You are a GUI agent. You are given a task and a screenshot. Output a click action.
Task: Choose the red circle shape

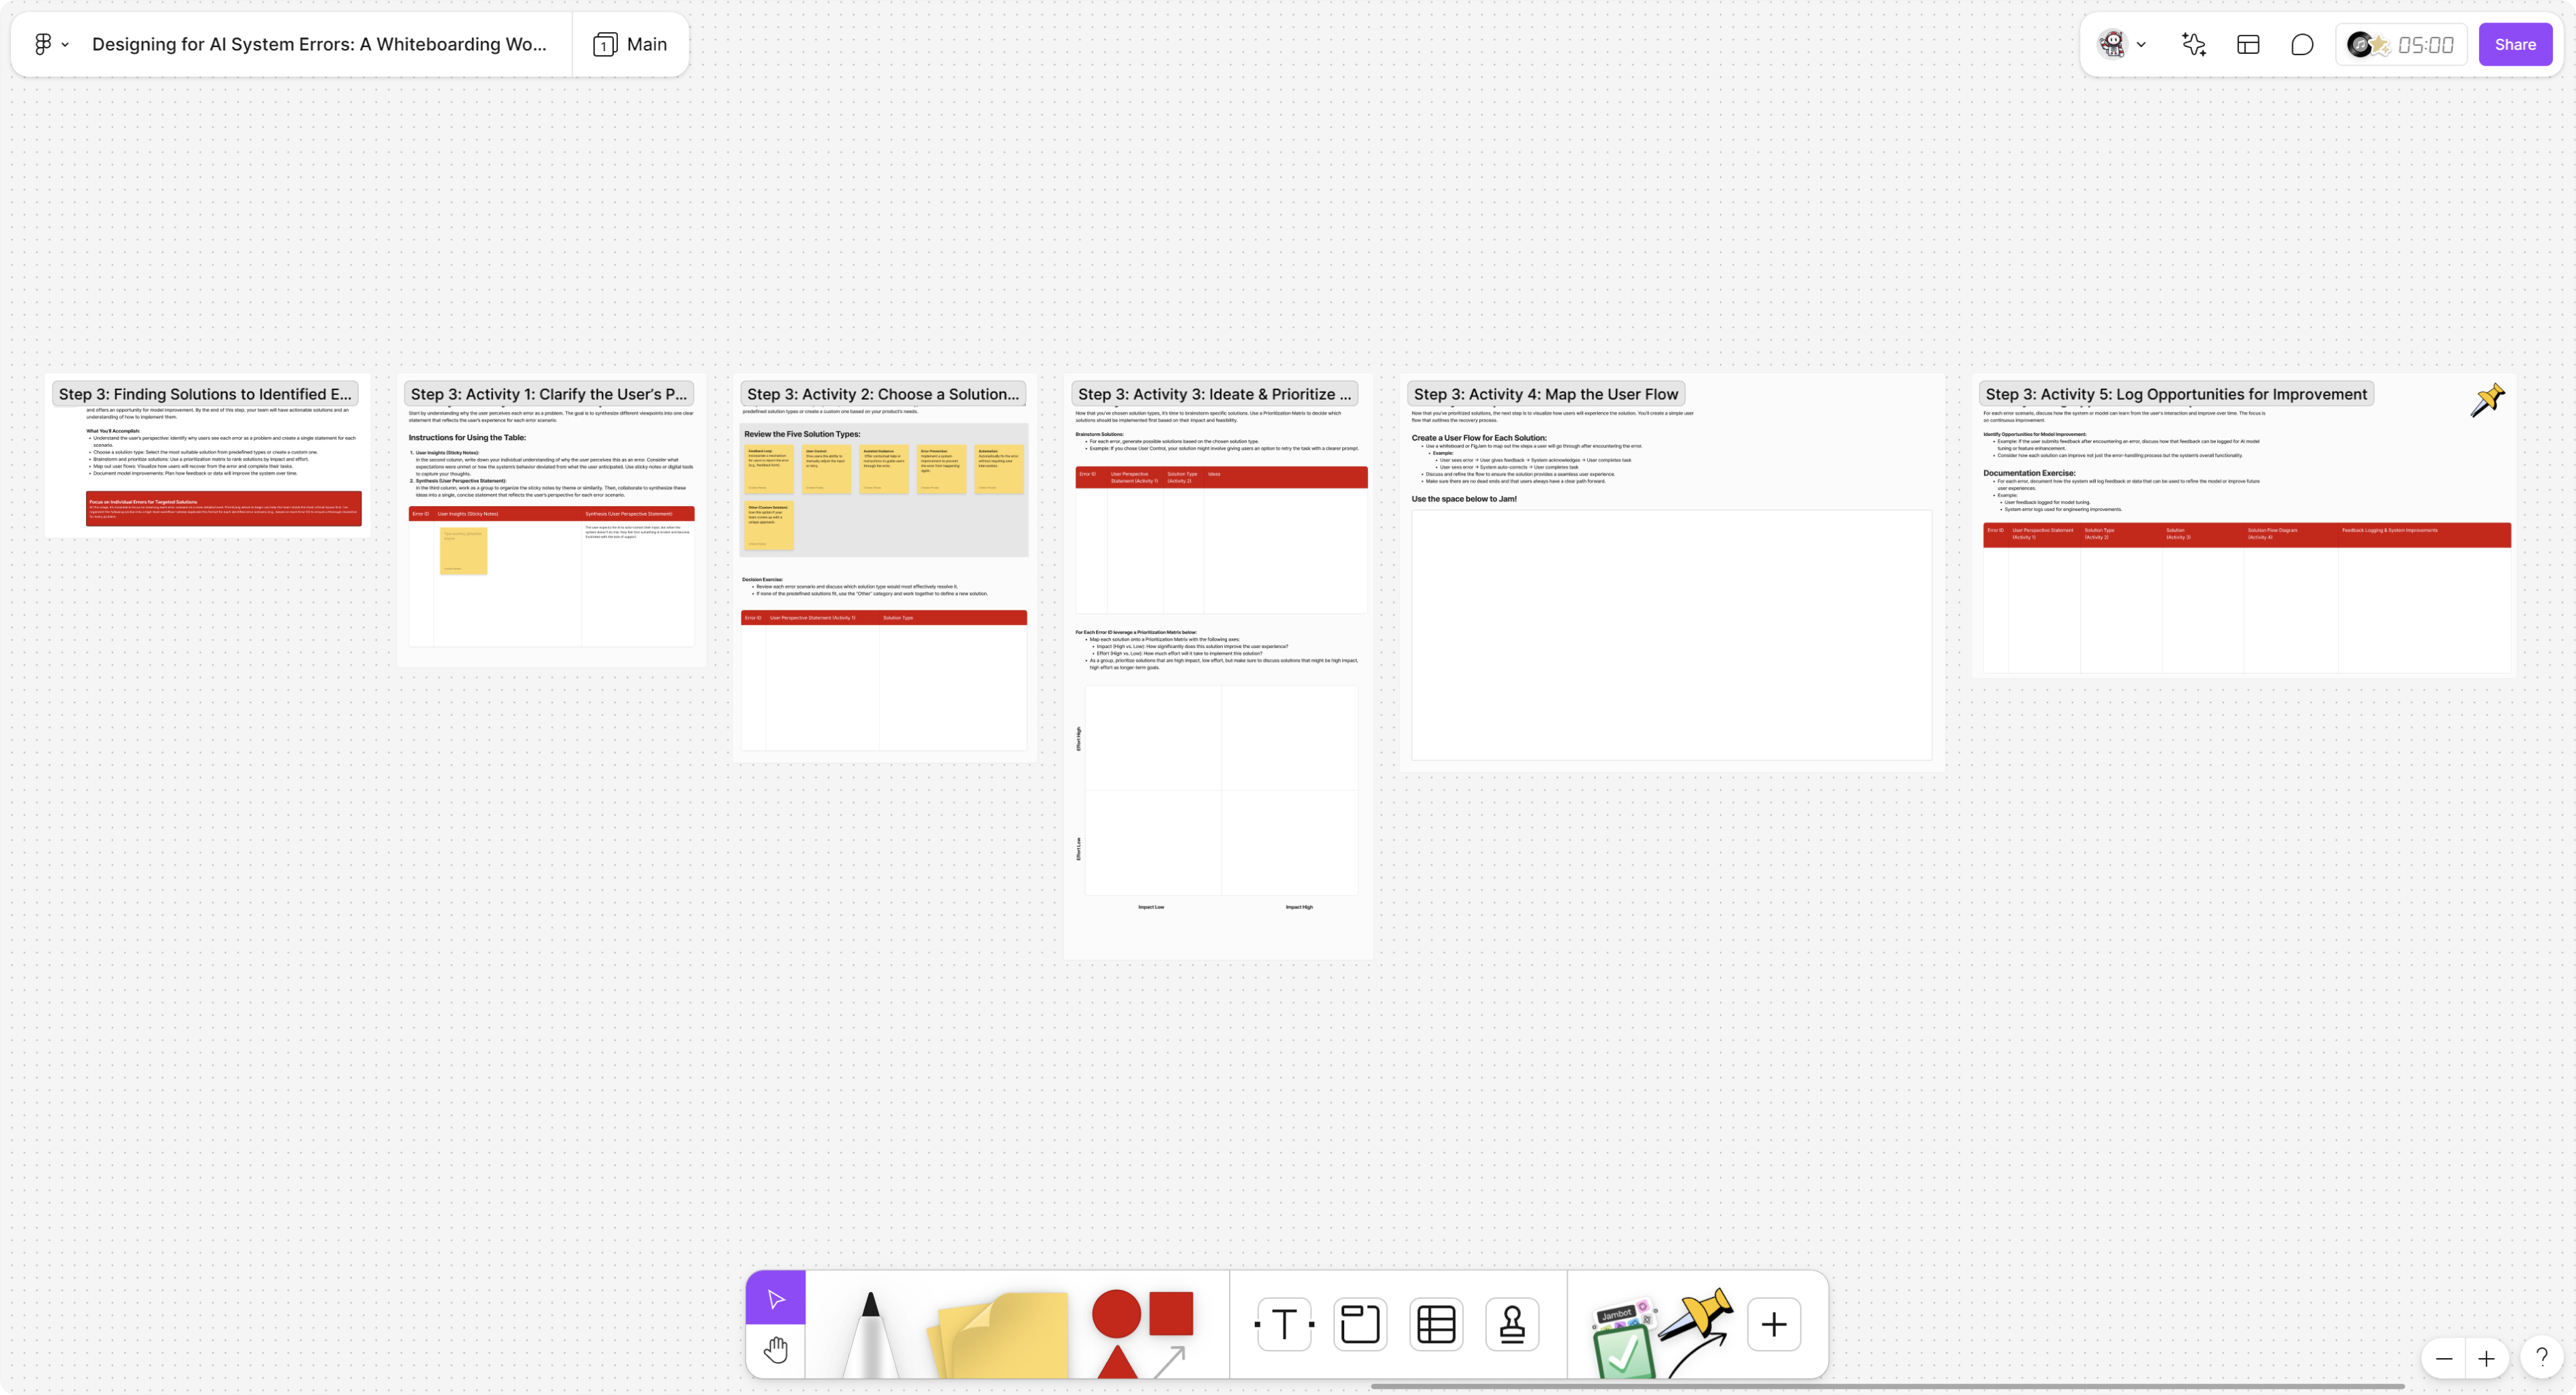coord(1116,1313)
